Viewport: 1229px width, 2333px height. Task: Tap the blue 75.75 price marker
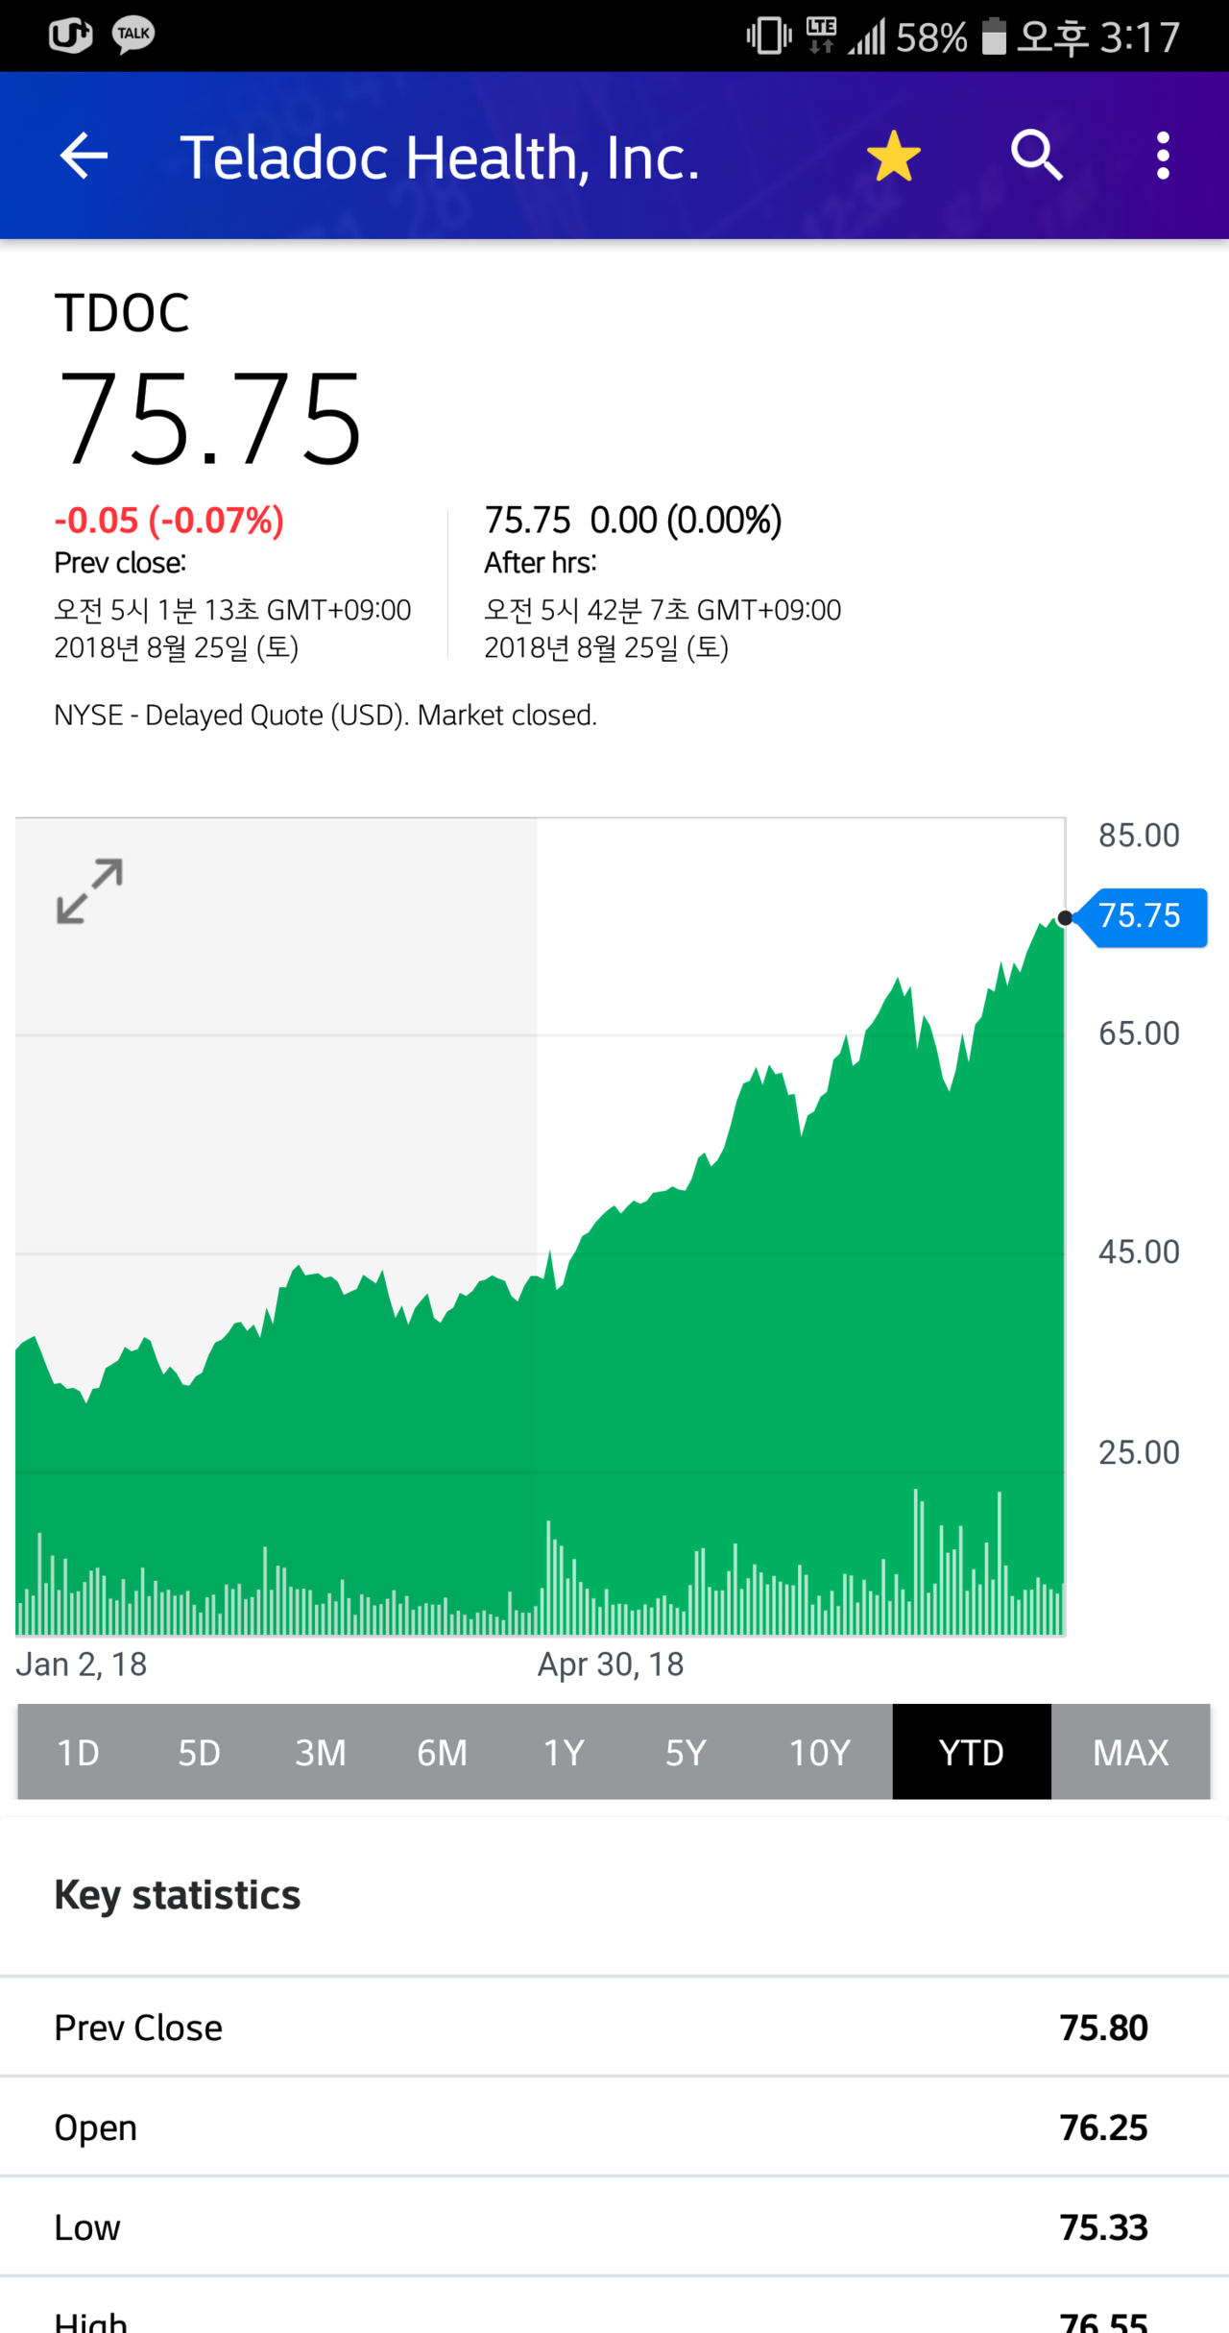pos(1141,916)
